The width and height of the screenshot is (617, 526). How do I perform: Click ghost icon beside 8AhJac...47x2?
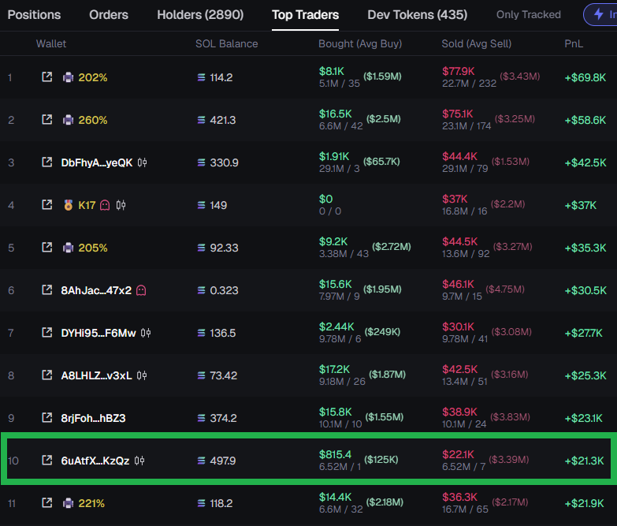point(141,290)
